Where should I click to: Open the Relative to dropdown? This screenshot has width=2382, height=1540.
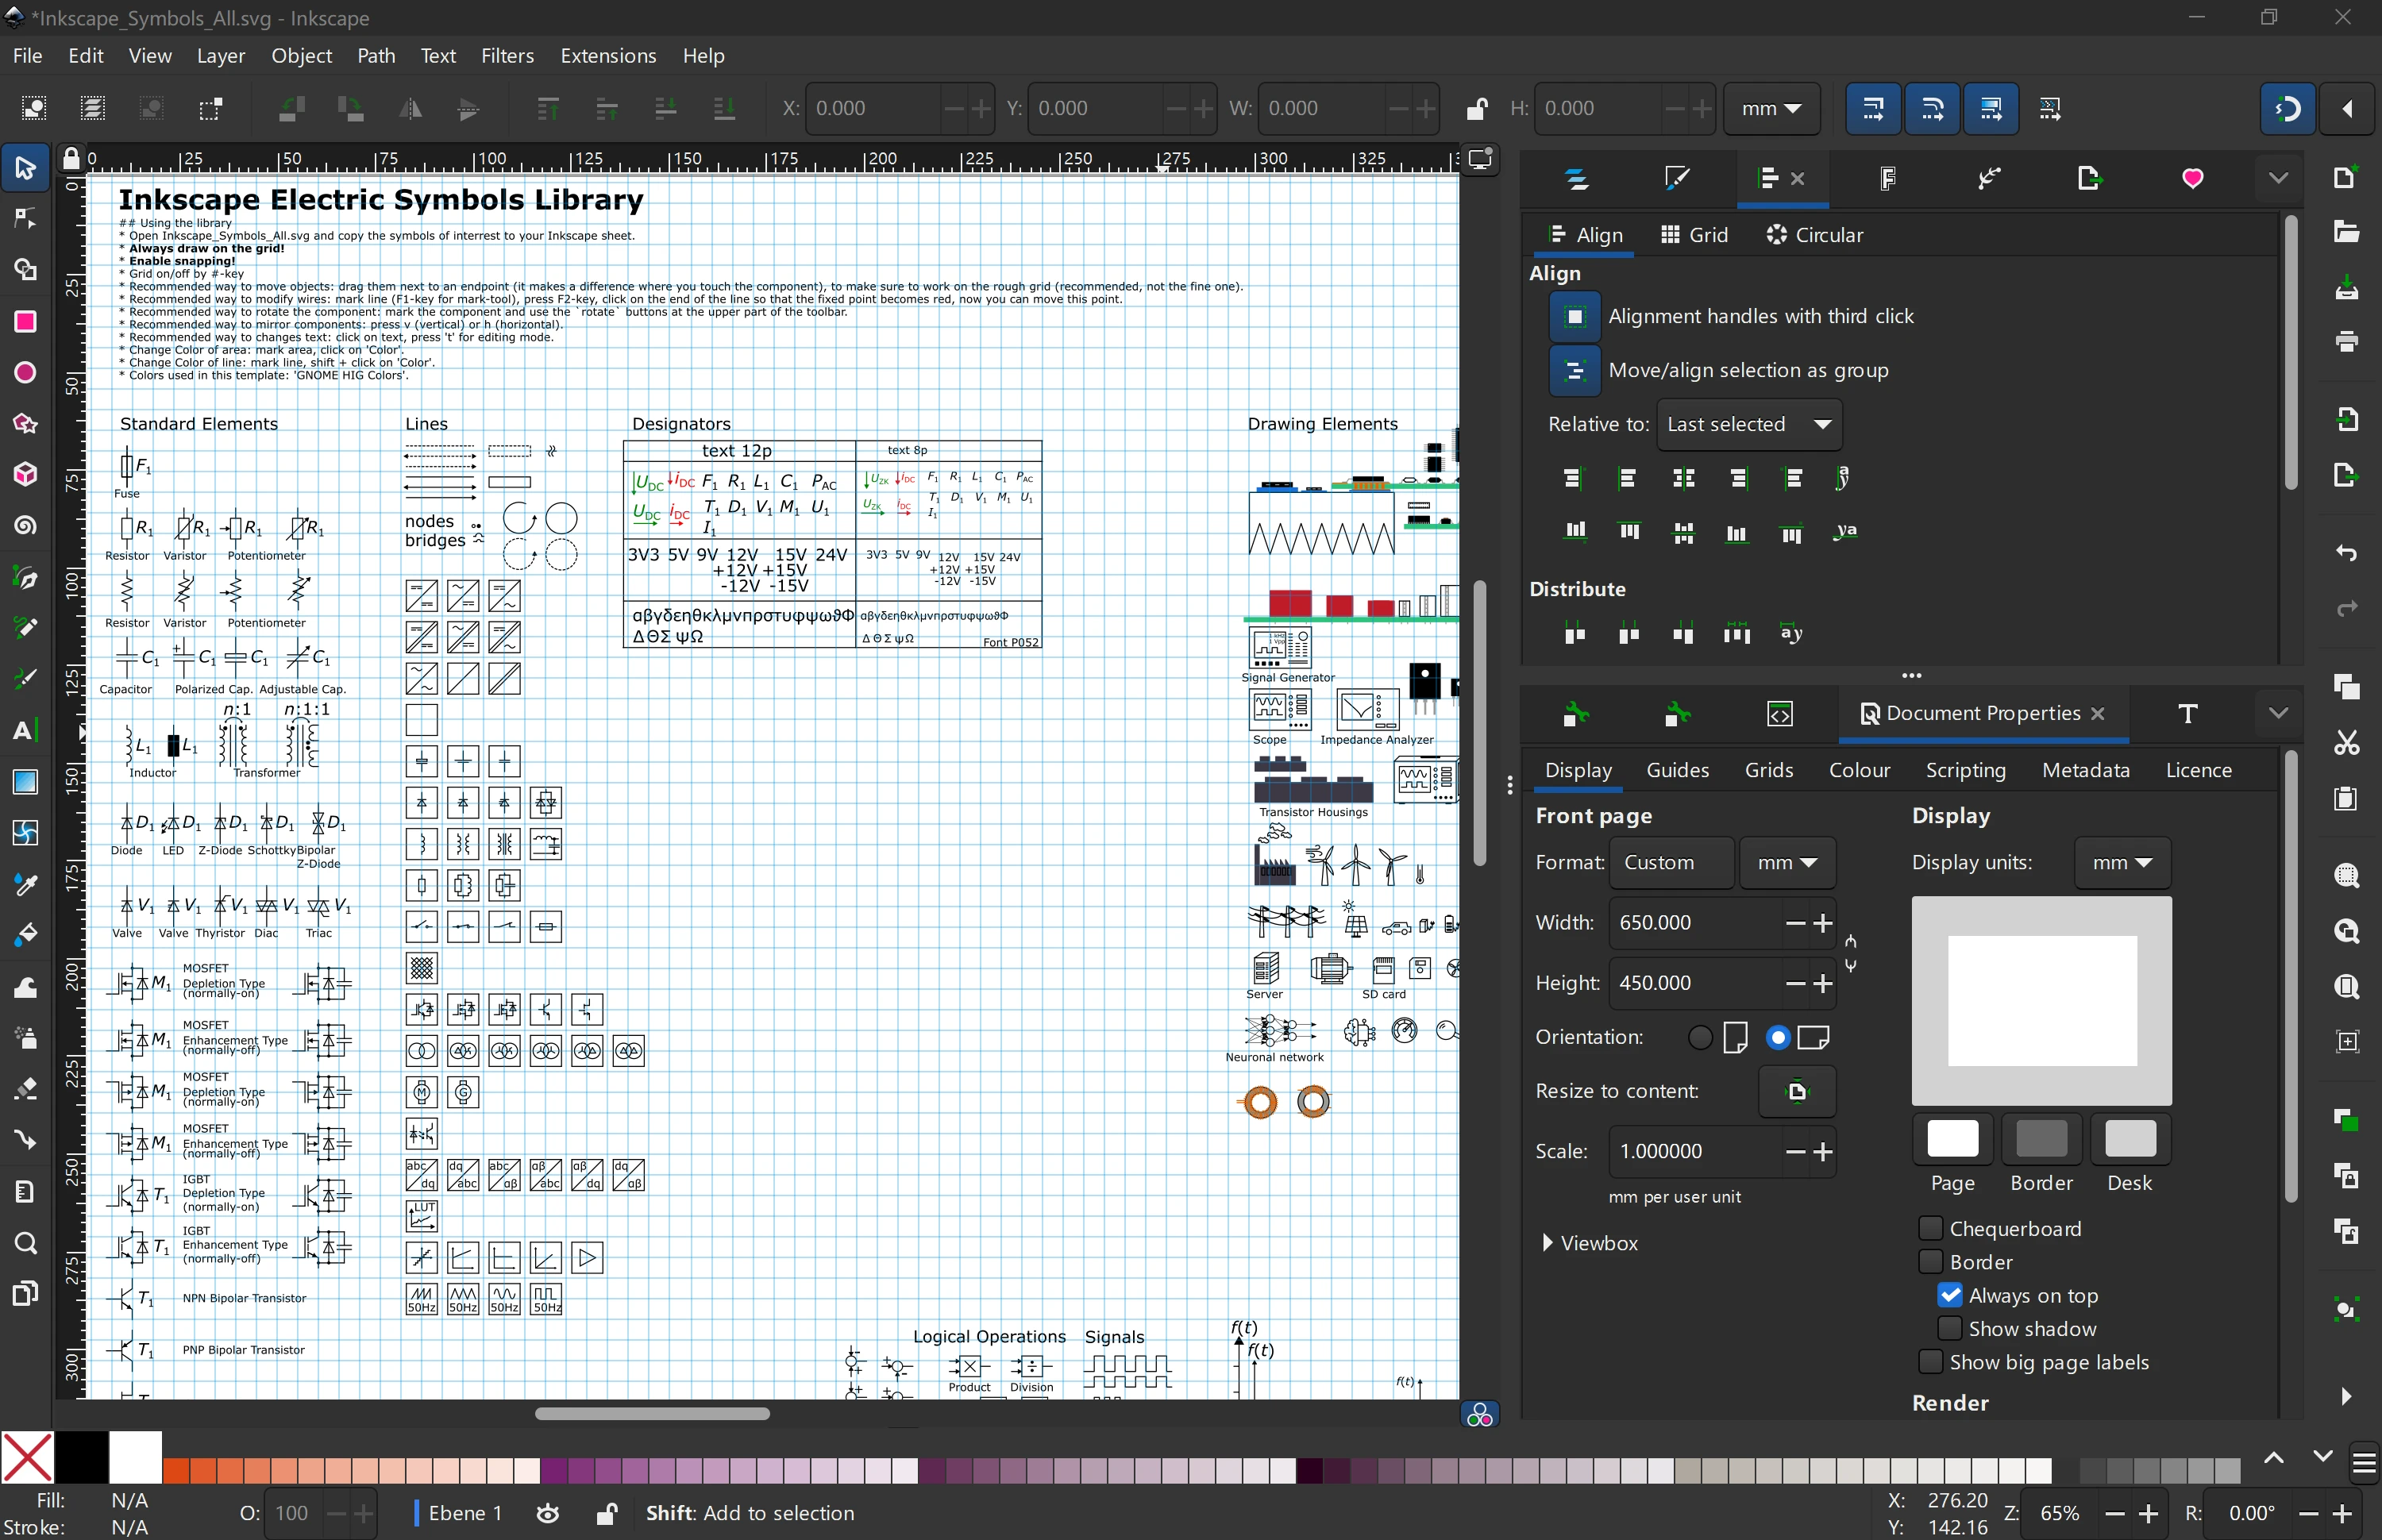tap(1751, 424)
